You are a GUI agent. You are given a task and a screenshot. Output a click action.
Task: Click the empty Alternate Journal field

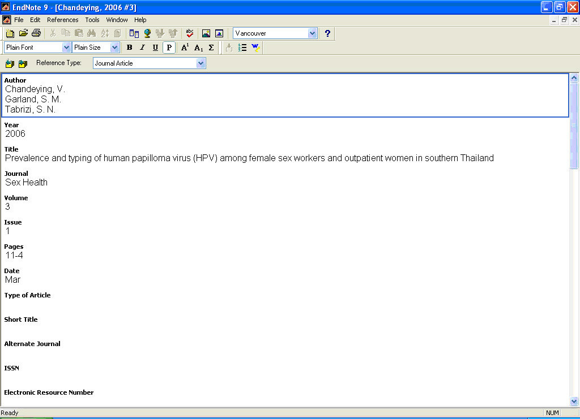point(285,353)
